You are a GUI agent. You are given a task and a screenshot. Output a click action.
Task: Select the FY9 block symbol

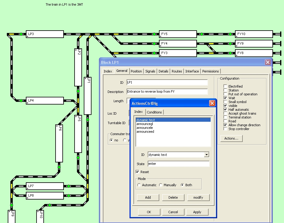pos(254,44)
